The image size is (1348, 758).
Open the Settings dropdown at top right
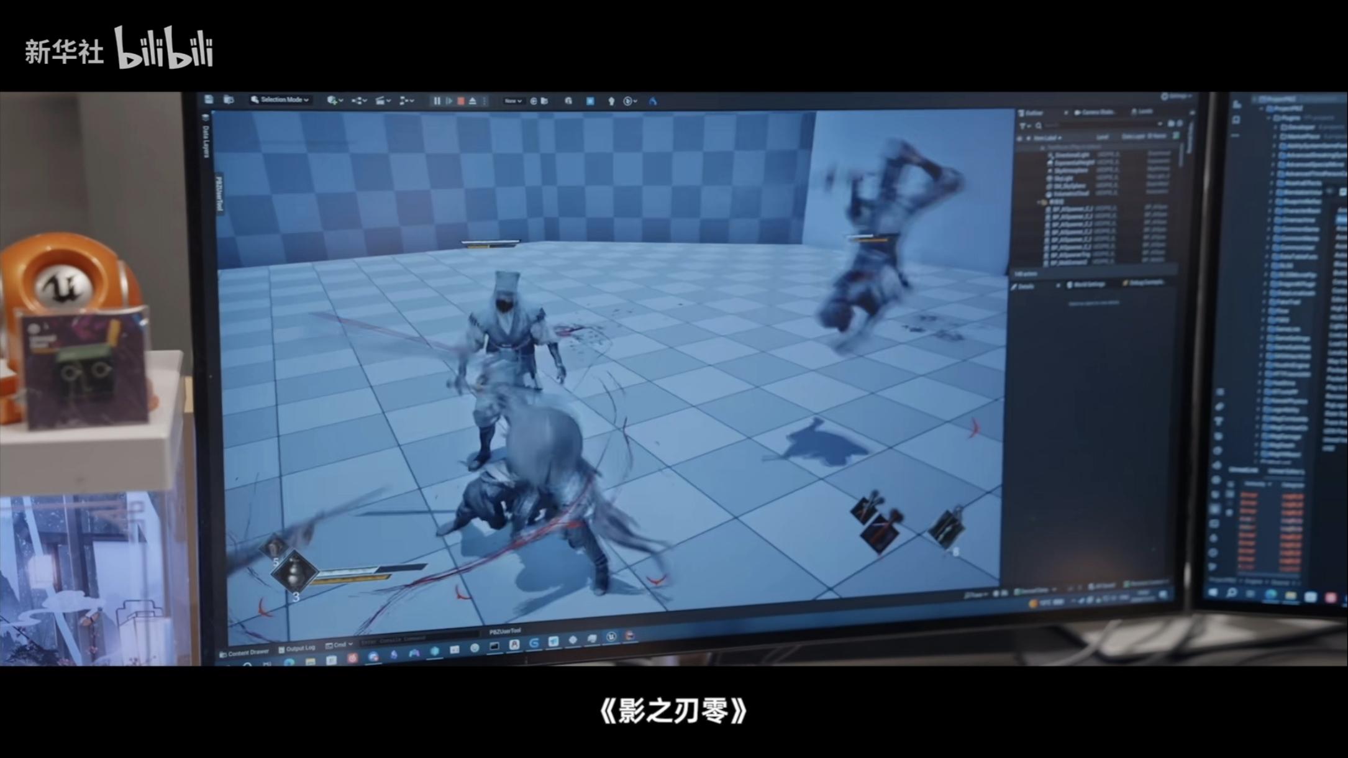point(1176,96)
